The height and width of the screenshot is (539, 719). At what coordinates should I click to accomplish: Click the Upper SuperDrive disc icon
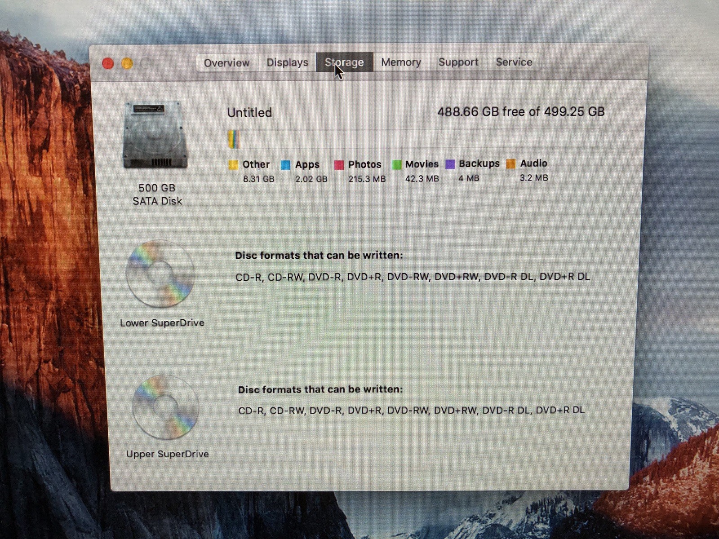click(x=165, y=407)
